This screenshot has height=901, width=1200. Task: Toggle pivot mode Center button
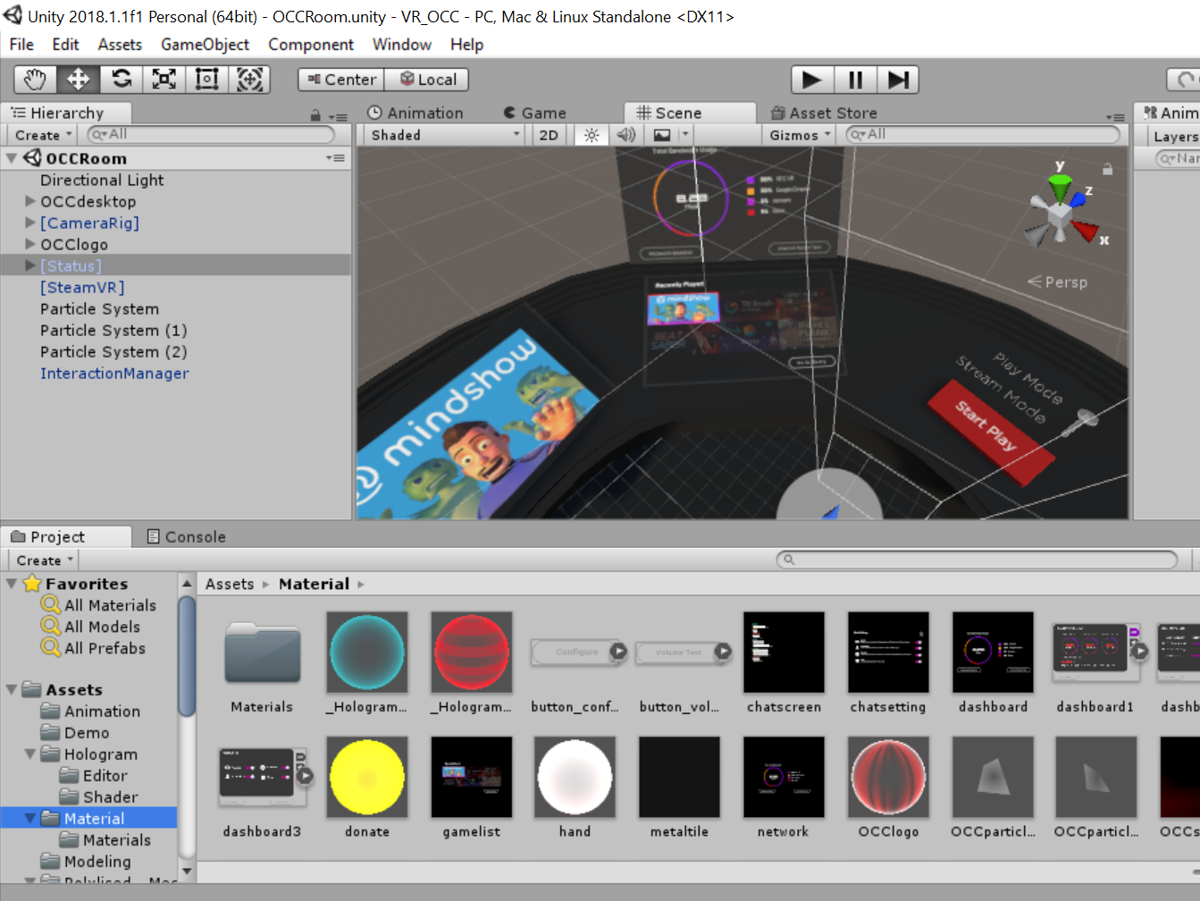(341, 80)
